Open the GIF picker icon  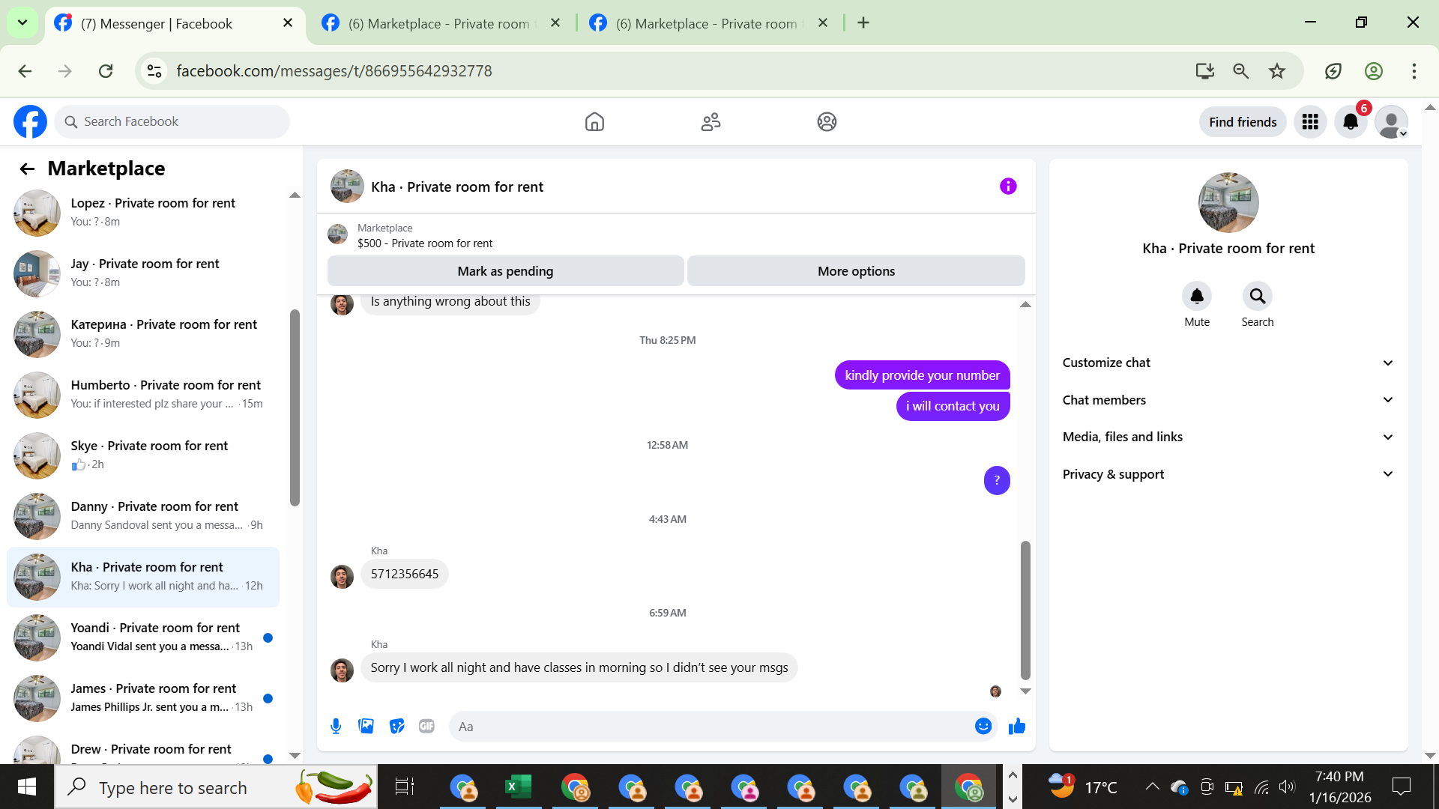click(426, 726)
